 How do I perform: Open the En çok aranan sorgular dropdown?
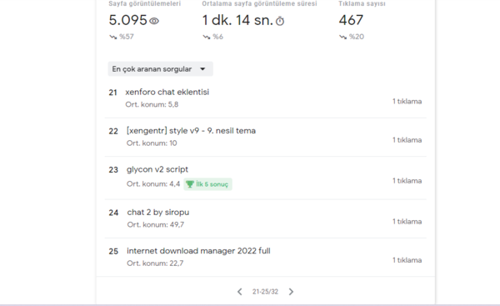[x=160, y=69]
